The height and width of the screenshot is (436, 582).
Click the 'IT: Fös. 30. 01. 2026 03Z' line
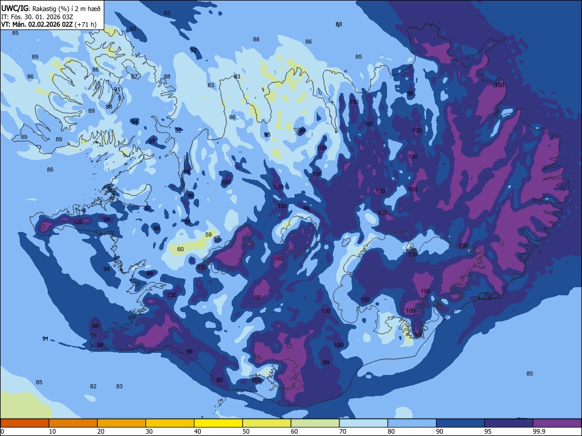[37, 17]
